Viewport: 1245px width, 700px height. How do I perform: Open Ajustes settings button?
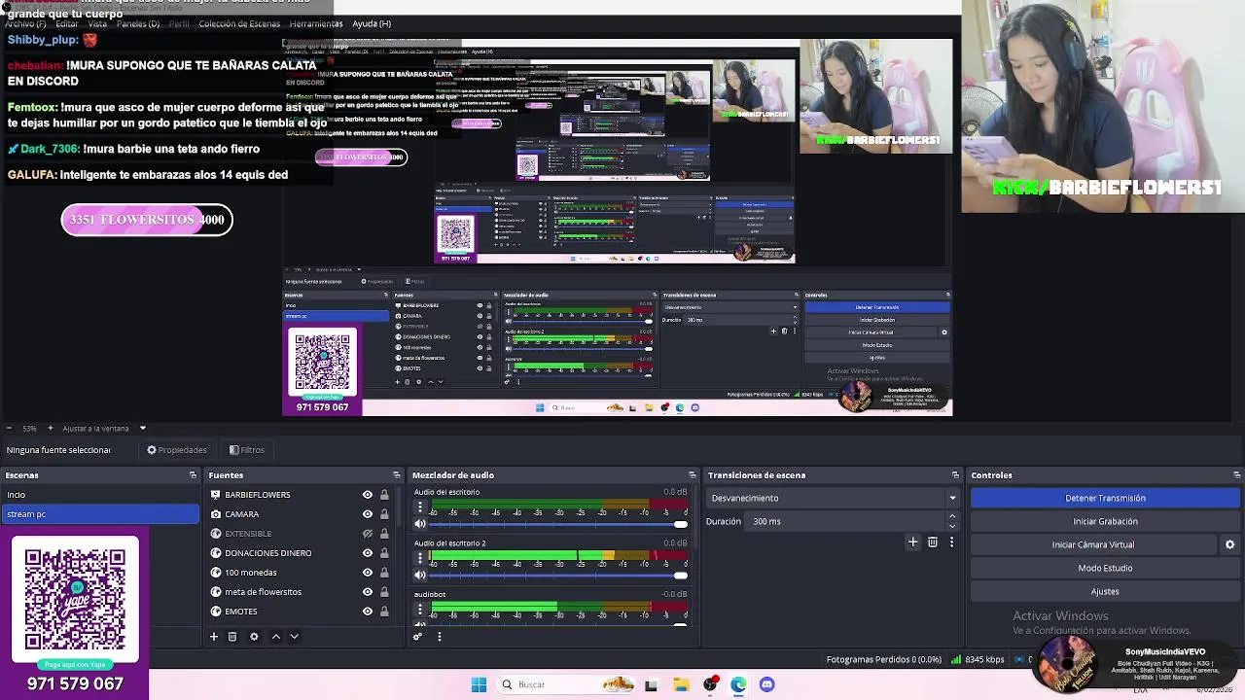click(1105, 591)
